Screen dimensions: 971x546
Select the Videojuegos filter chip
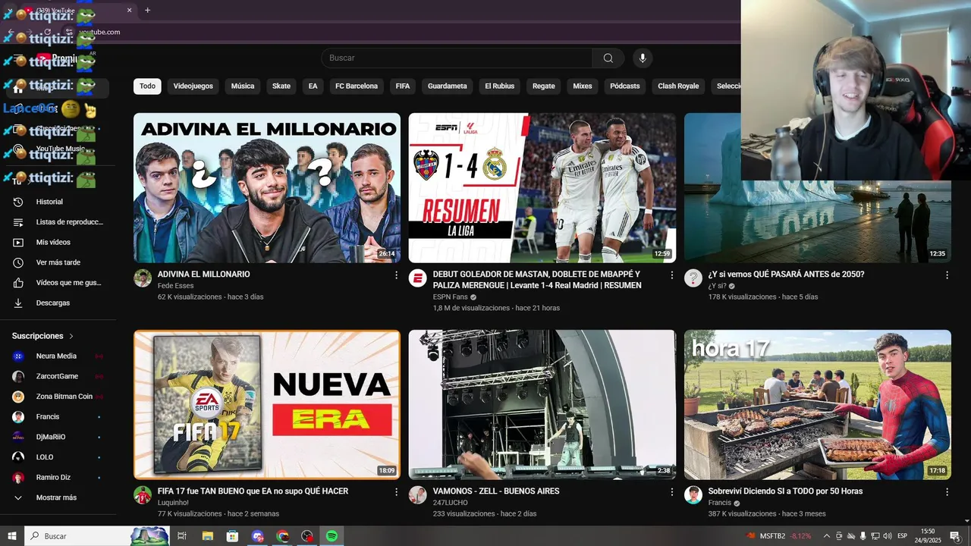[193, 86]
